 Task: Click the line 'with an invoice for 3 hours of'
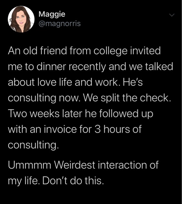pyautogui.click(x=75, y=129)
